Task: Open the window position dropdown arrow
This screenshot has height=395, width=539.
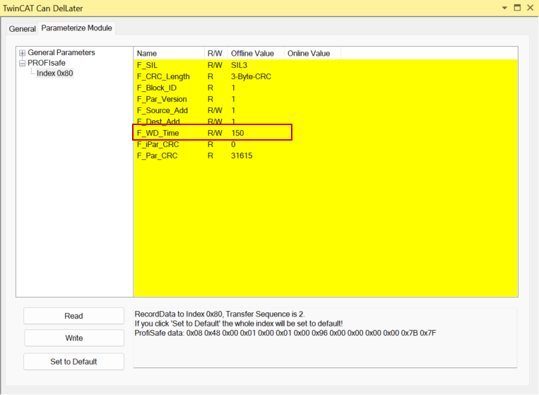Action: (504, 8)
